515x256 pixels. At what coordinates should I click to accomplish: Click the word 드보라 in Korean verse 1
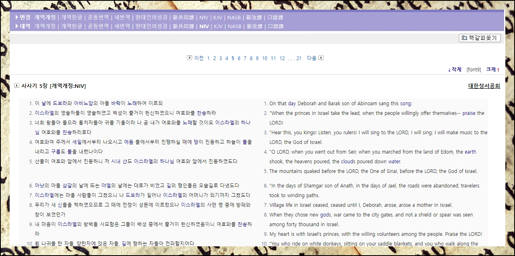60,103
